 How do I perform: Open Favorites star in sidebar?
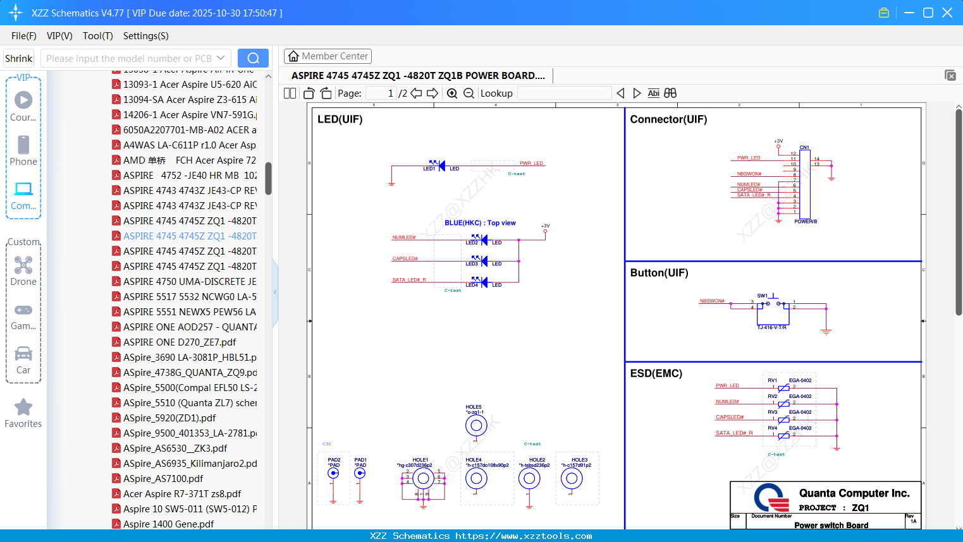(x=23, y=413)
